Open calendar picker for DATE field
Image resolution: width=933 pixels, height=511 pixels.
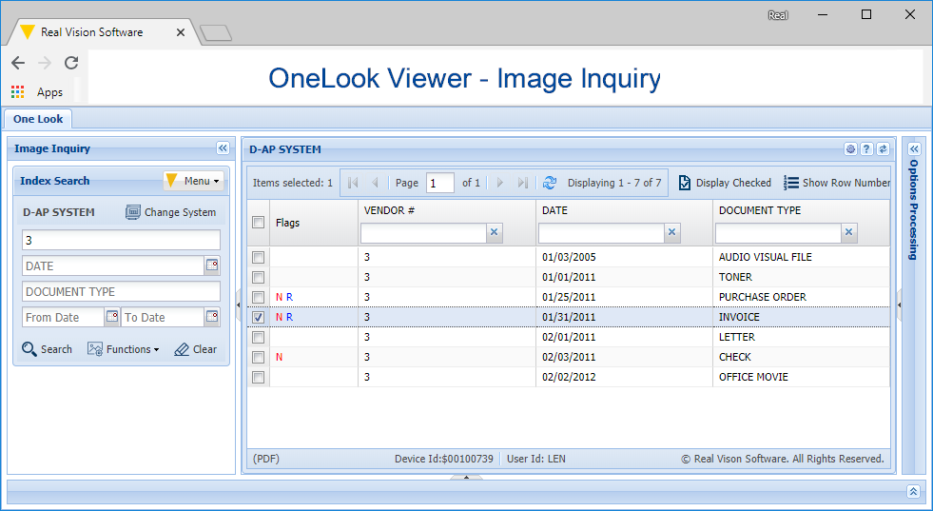pyautogui.click(x=212, y=265)
